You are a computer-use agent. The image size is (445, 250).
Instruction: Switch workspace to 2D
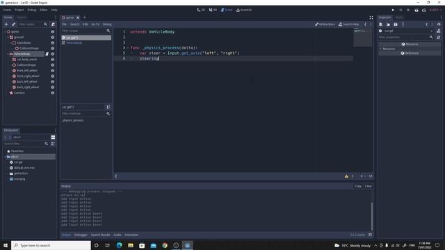pyautogui.click(x=201, y=10)
